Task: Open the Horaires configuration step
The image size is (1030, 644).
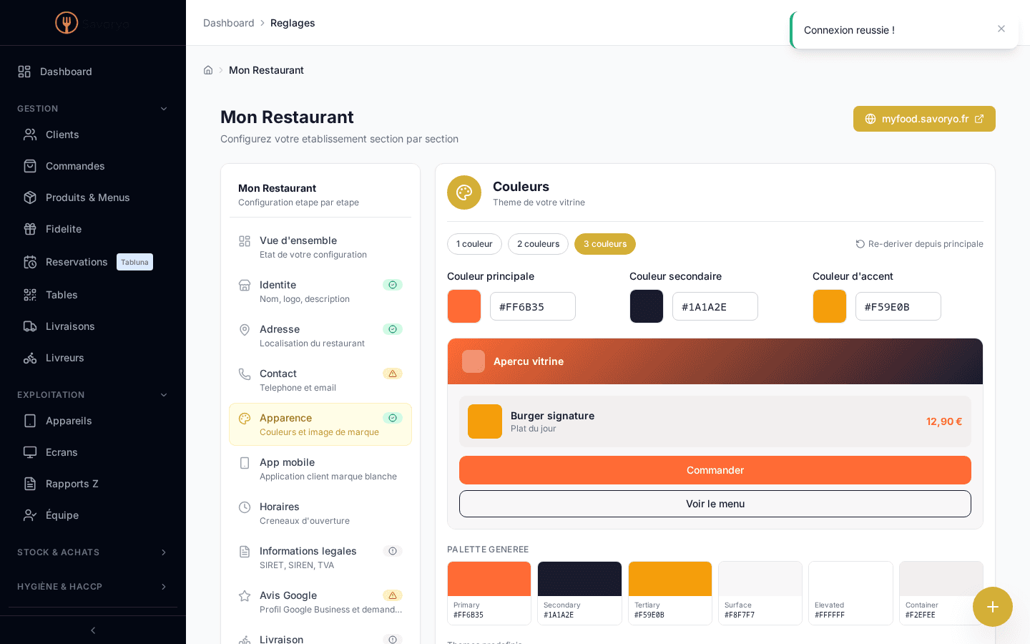Action: 320,513
